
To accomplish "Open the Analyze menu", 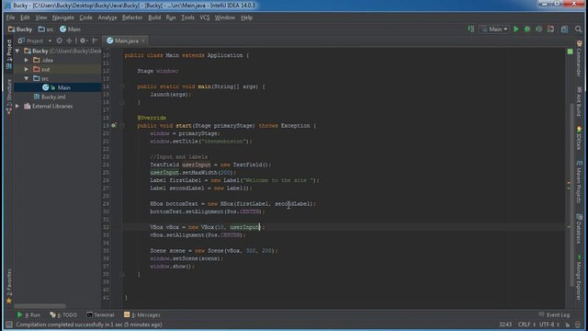I will 107,17.
